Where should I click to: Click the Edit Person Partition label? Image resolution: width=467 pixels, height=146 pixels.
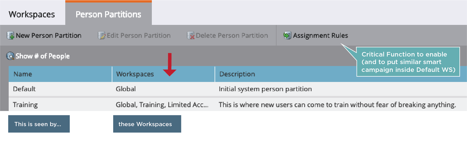(x=139, y=36)
